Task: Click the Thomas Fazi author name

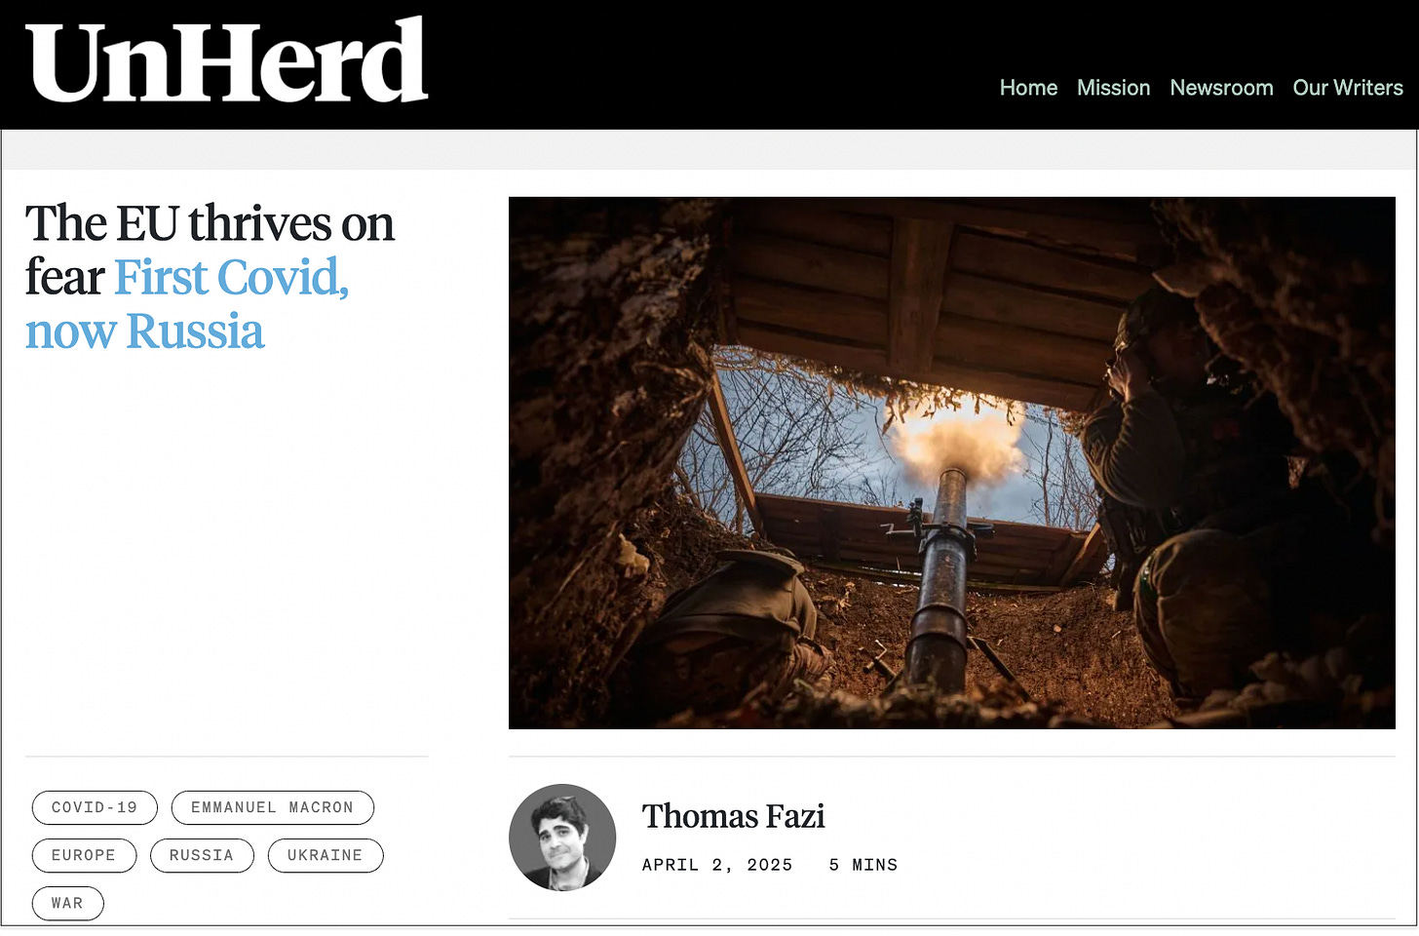Action: (x=733, y=816)
